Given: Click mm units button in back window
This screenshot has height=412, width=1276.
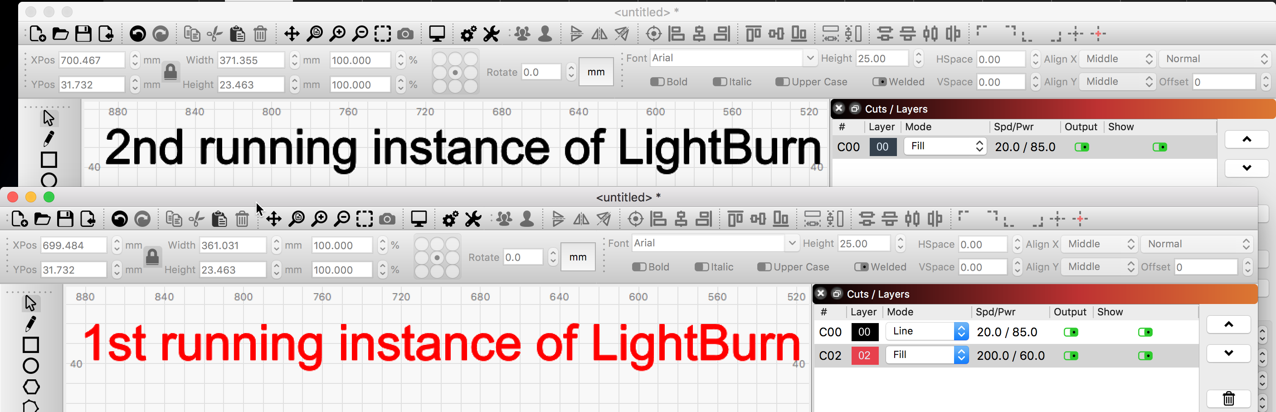Looking at the screenshot, I should 596,72.
